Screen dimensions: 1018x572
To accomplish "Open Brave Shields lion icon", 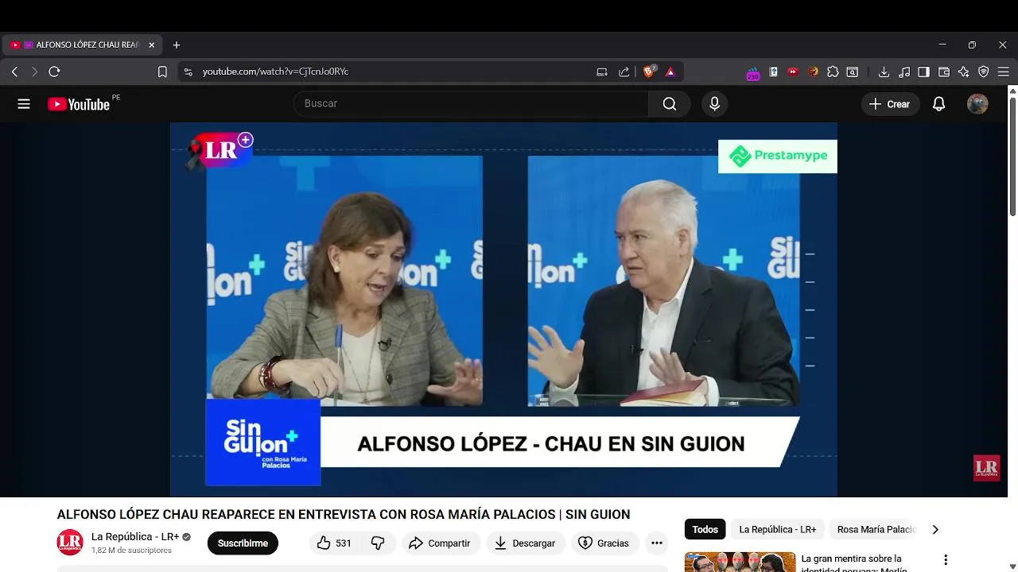I will [649, 71].
